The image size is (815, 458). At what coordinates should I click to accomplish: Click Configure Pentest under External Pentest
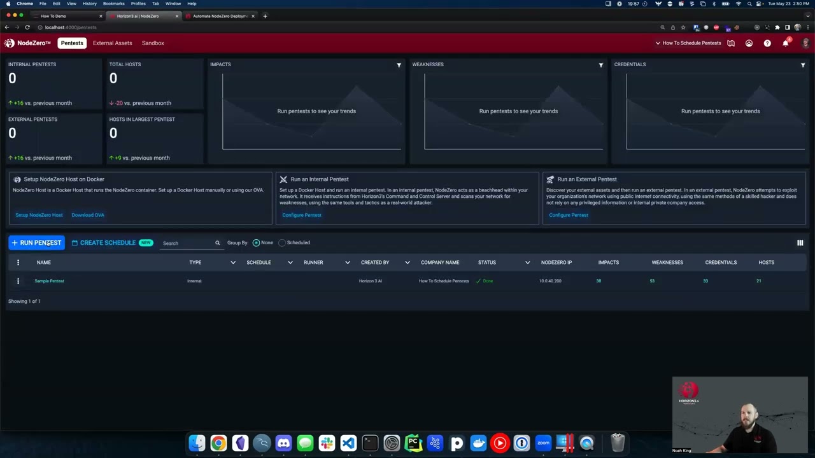(569, 215)
